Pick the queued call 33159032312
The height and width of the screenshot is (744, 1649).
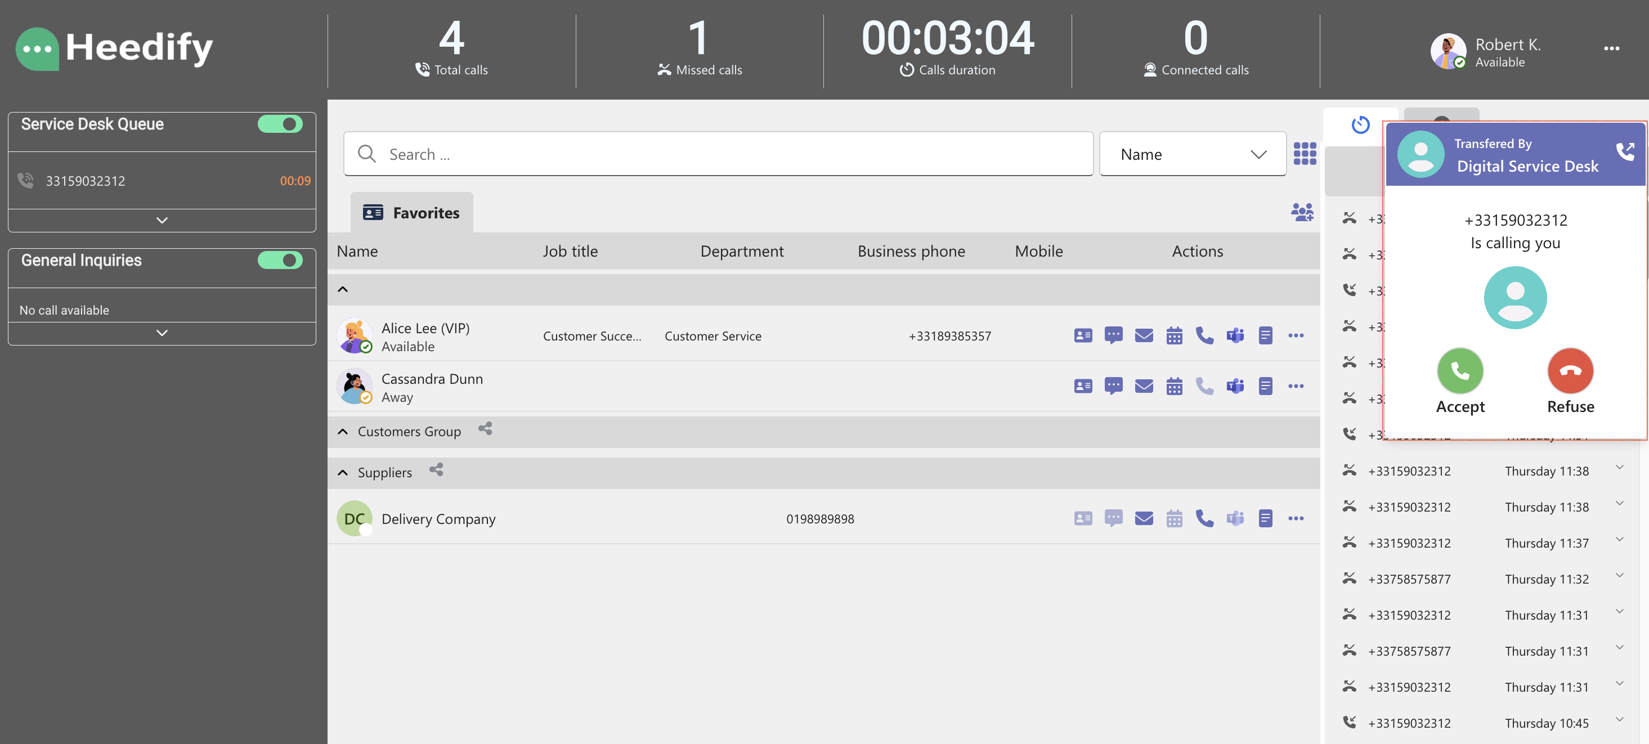coord(162,181)
